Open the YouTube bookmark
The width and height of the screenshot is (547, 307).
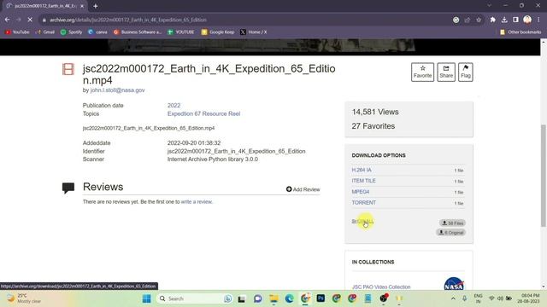[x=17, y=32]
